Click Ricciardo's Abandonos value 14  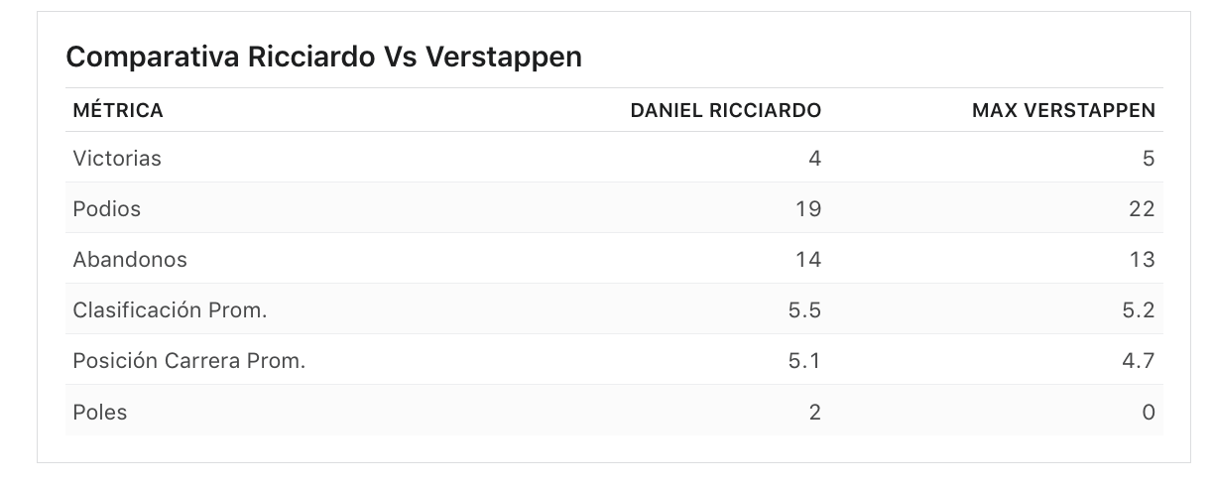tap(808, 259)
